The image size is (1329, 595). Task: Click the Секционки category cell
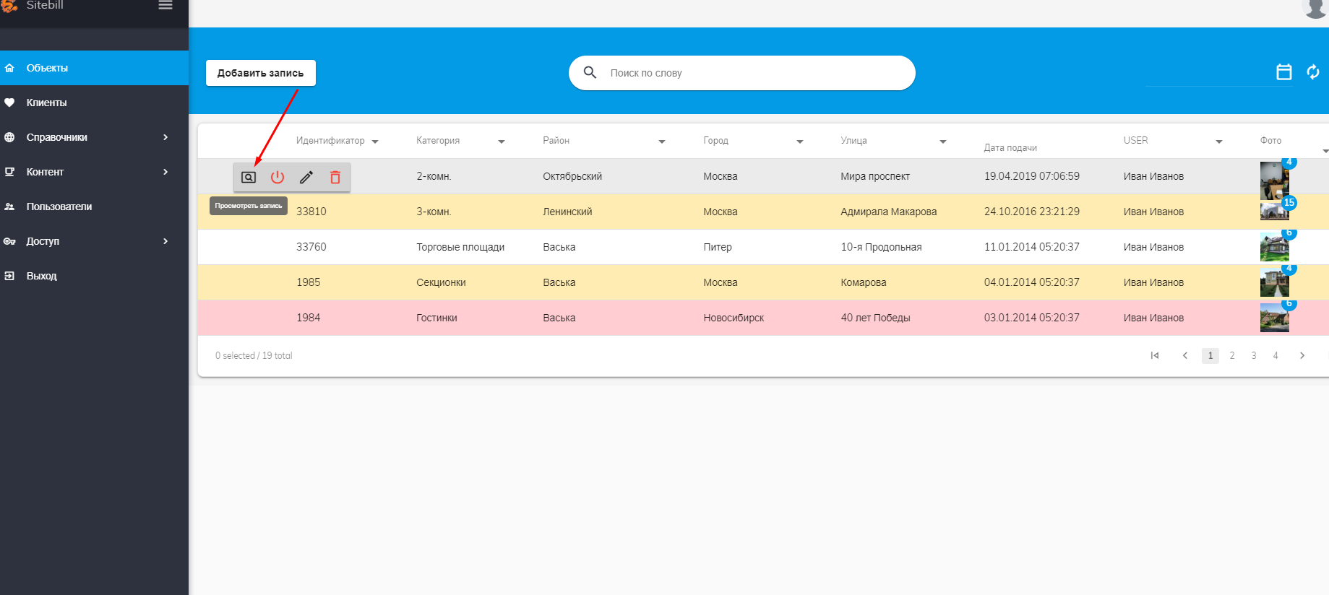[441, 282]
